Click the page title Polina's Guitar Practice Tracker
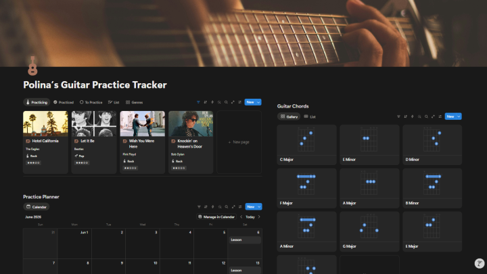 pyautogui.click(x=95, y=85)
